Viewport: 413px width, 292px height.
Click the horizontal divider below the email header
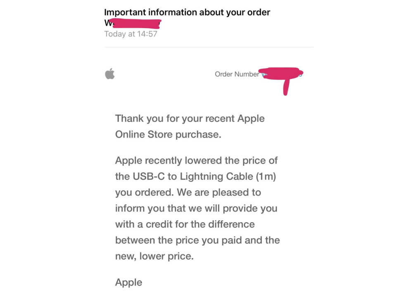209,47
